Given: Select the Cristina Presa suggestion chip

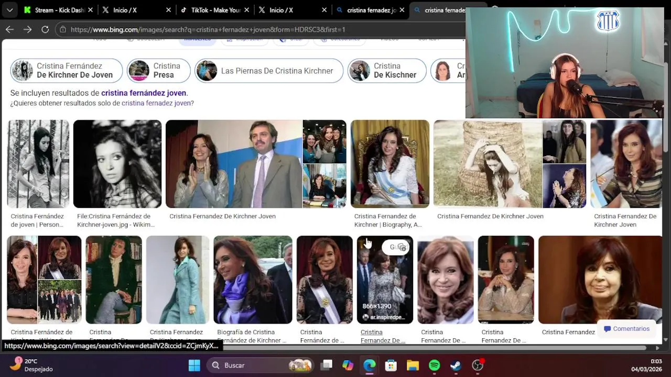Looking at the screenshot, I should point(159,71).
